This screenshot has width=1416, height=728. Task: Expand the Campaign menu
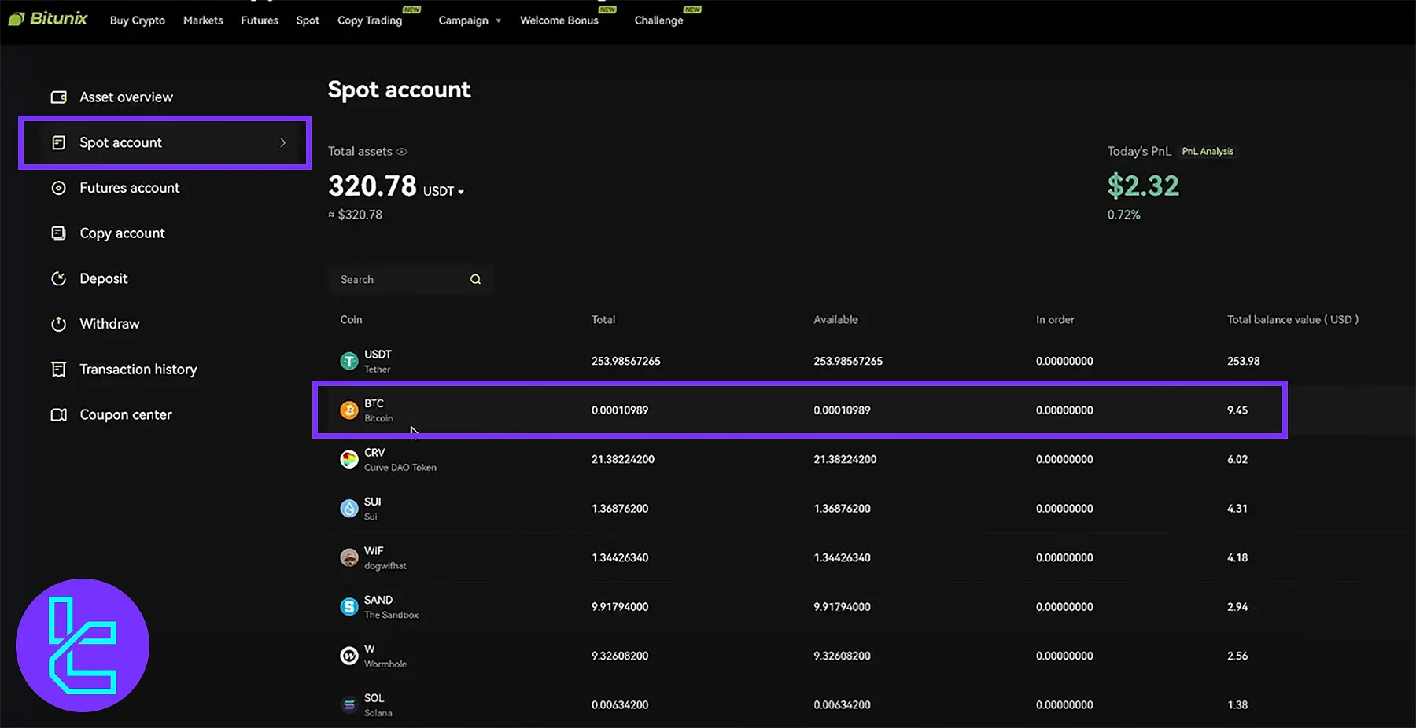coord(470,20)
